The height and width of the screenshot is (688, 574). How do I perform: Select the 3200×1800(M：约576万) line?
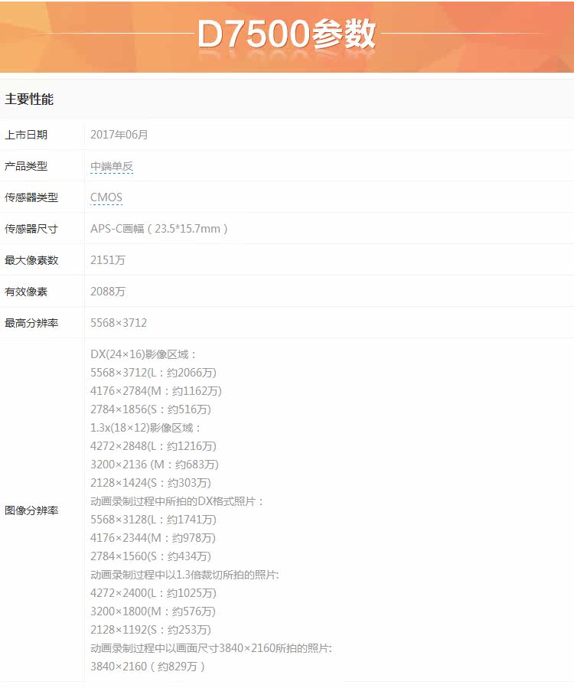(x=153, y=611)
